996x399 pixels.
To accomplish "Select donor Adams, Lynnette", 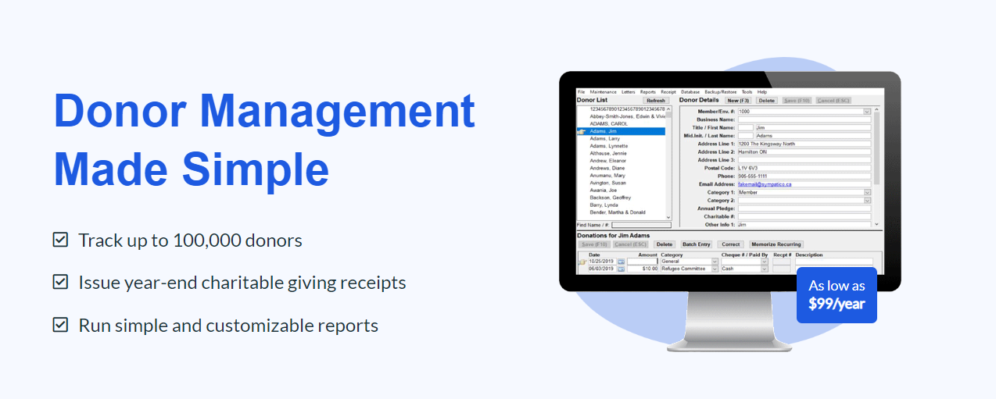I will coord(609,146).
